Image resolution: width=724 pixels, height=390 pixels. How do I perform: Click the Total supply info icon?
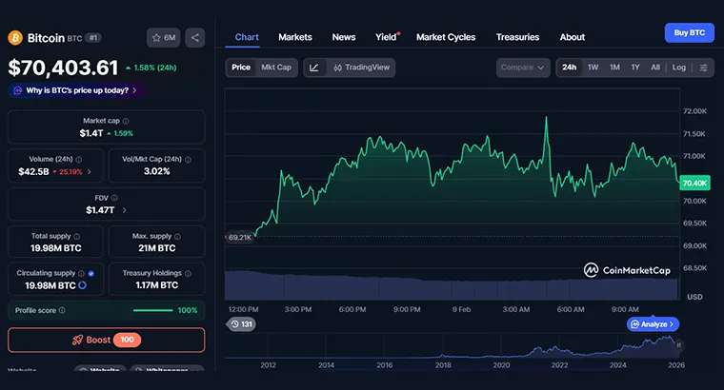(76, 237)
